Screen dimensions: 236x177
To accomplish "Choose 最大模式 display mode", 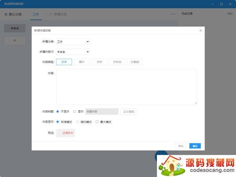I will click(97, 122).
